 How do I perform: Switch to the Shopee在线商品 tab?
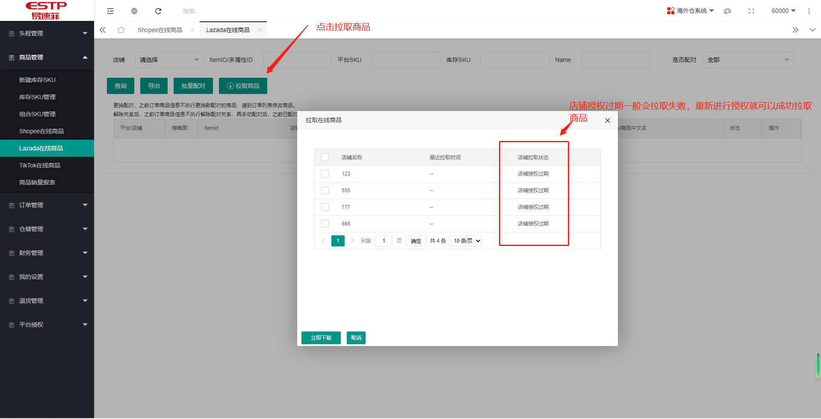pyautogui.click(x=160, y=30)
